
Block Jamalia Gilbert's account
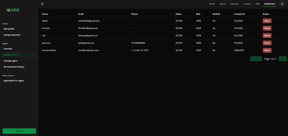(x=267, y=50)
